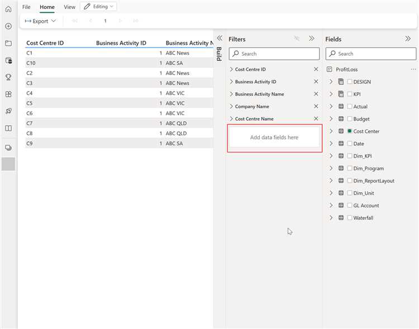Open the Editing mode dropdown
This screenshot has width=419, height=329.
(x=98, y=6)
